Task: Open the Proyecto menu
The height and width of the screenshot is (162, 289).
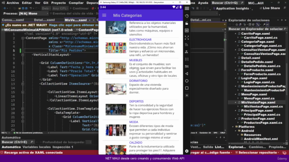Action: (x=58, y=3)
